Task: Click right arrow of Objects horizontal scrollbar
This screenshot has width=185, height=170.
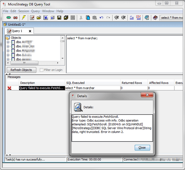Action: point(58,63)
